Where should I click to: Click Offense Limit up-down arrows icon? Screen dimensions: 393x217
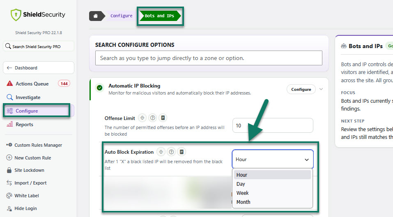click(x=142, y=118)
